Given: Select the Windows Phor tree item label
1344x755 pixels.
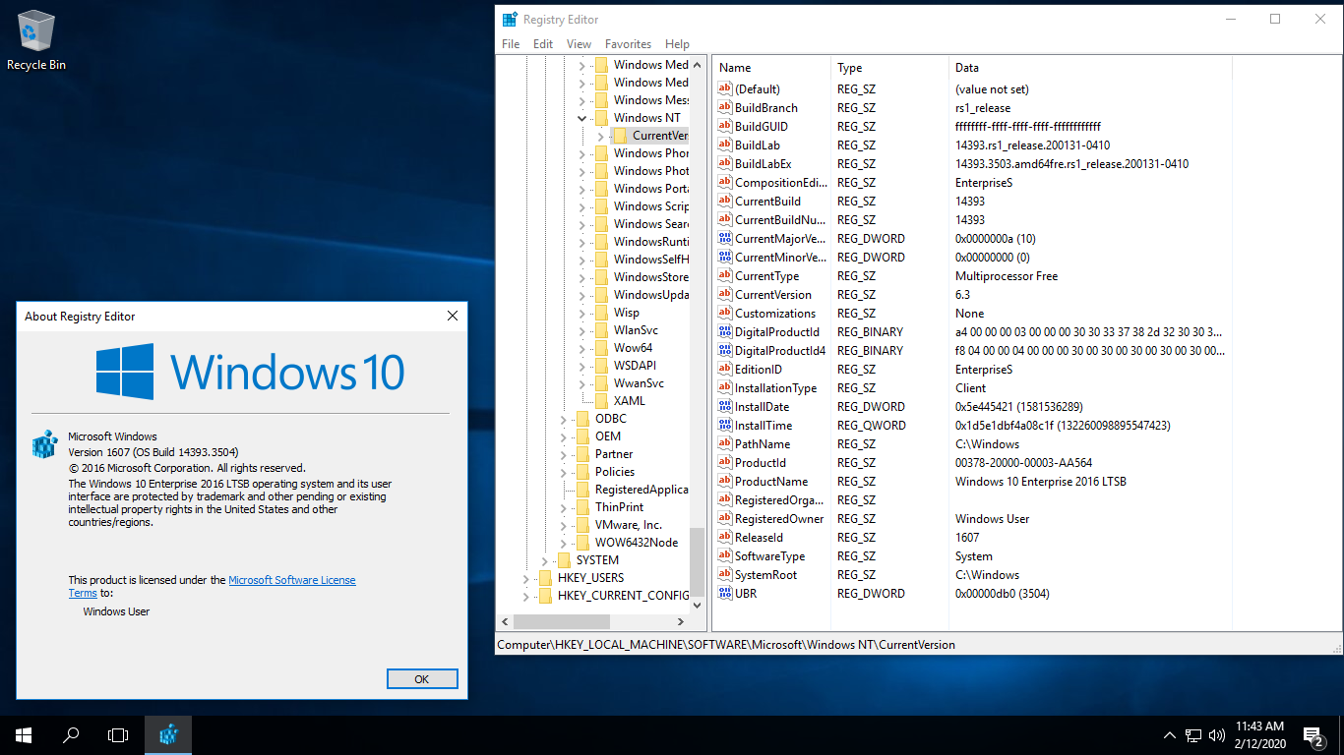Looking at the screenshot, I should point(651,153).
